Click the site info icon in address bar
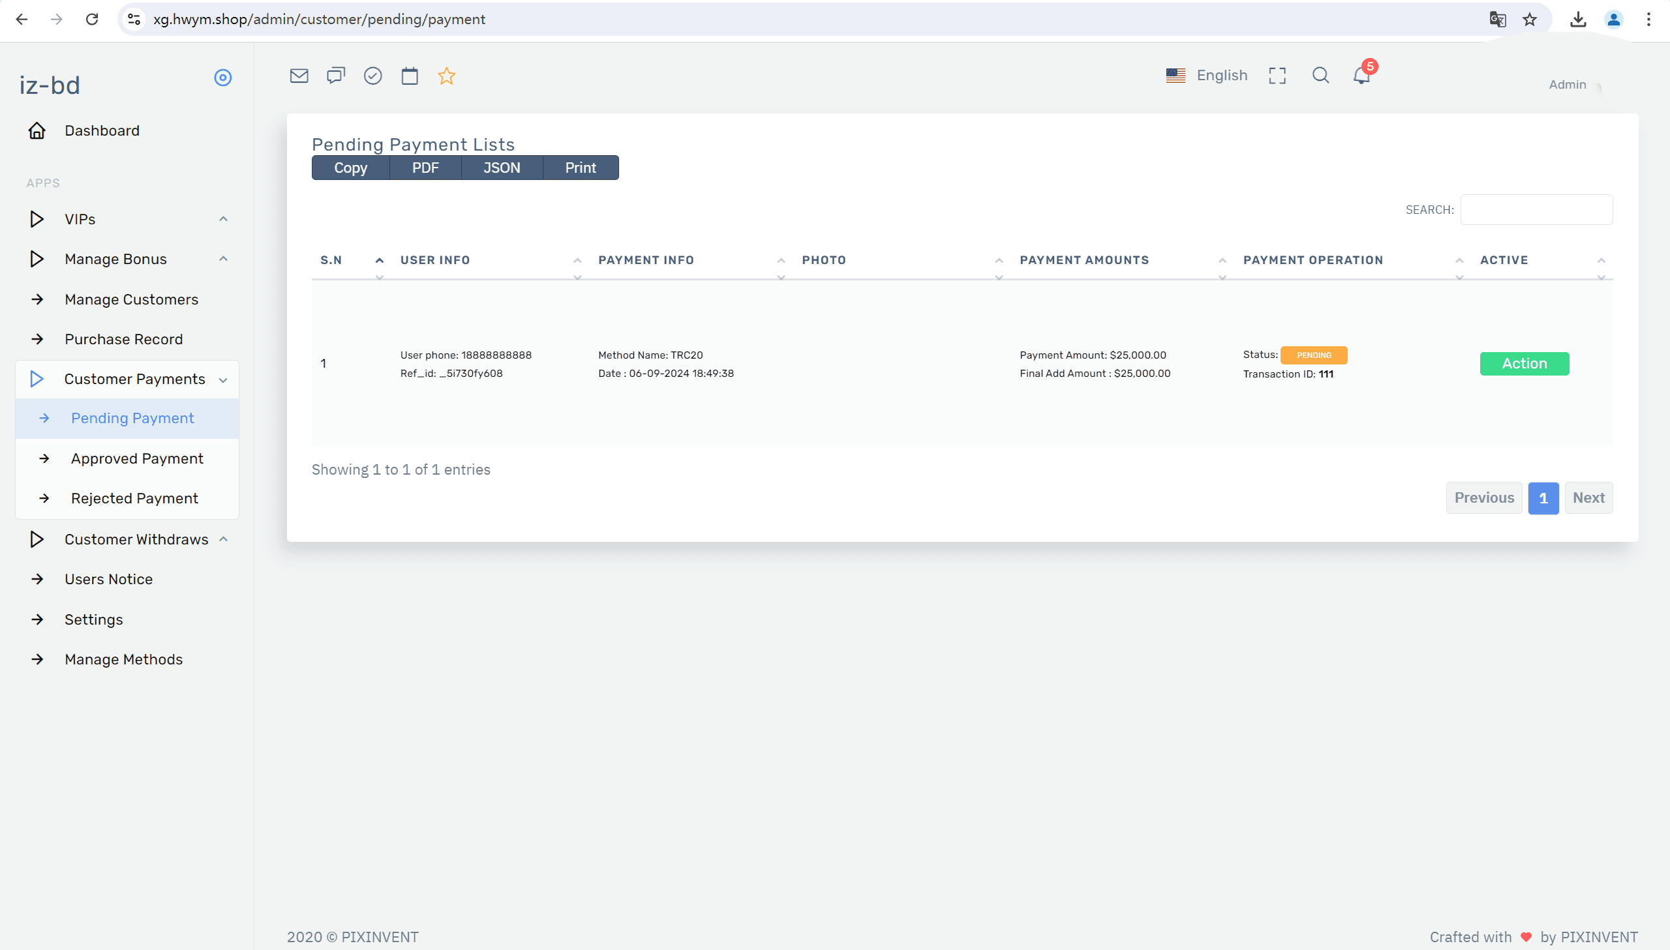1670x950 pixels. (134, 20)
